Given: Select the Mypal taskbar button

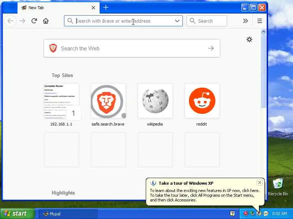Looking at the screenshot, I should (68, 214).
